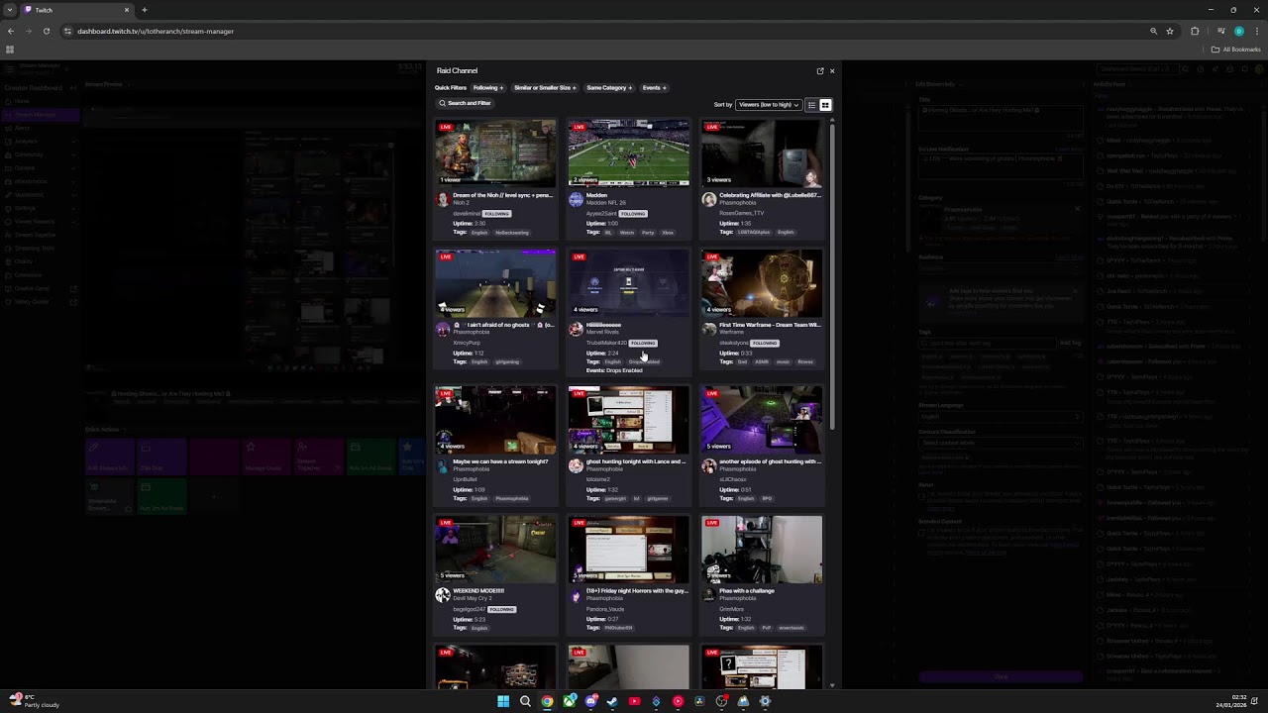Open a new browser tab
Screen dimensions: 1268x713
click(x=145, y=10)
